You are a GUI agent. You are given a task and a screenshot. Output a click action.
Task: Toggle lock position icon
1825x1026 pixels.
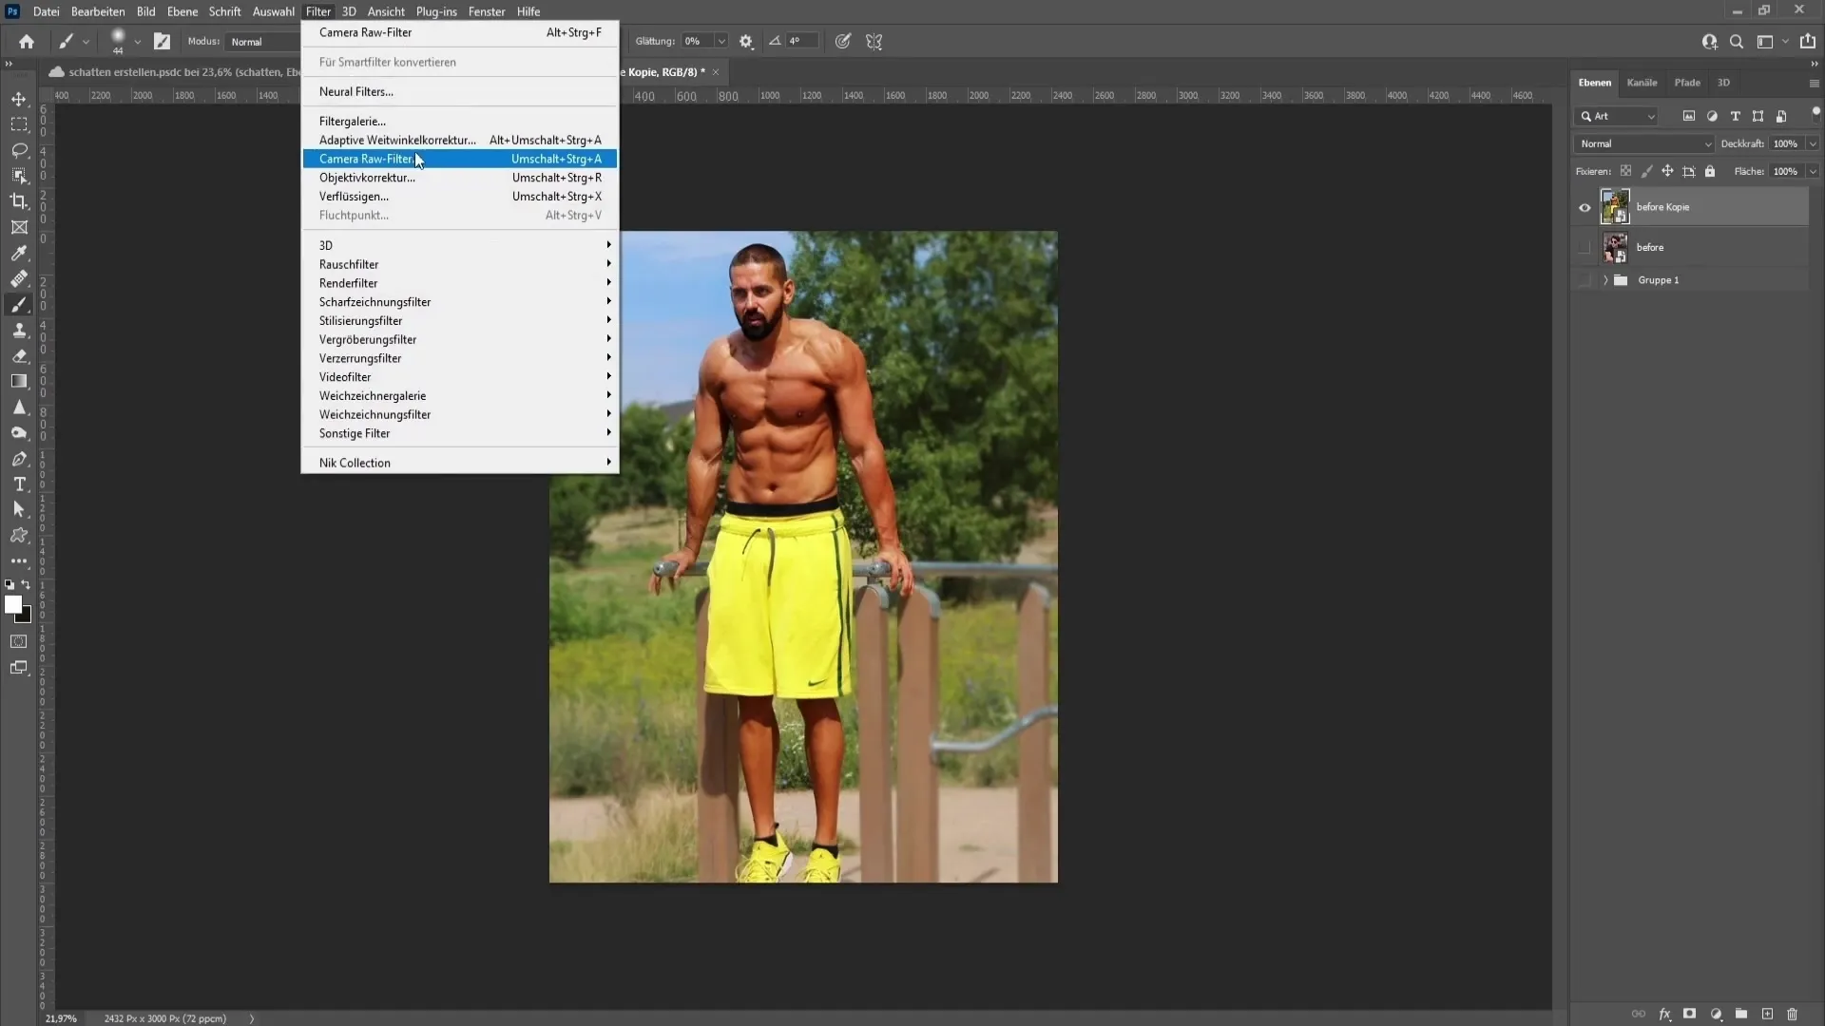point(1667,171)
